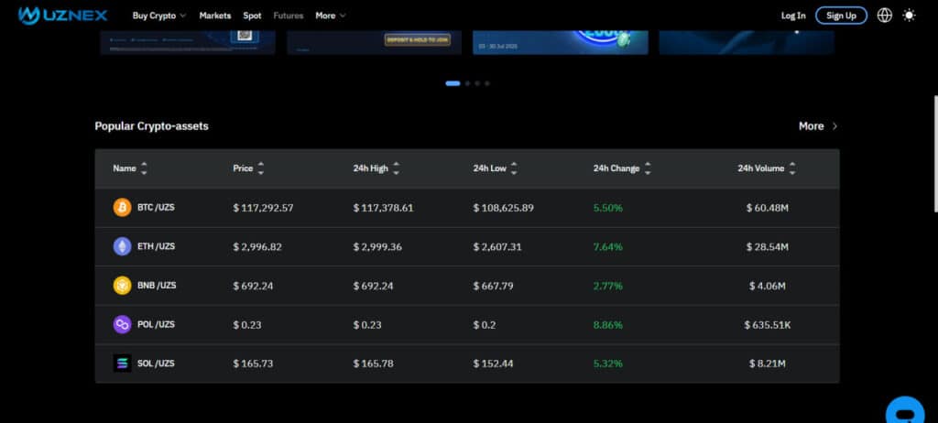The image size is (938, 423).
Task: Click the page vertical scrollbar
Action: coord(935,154)
